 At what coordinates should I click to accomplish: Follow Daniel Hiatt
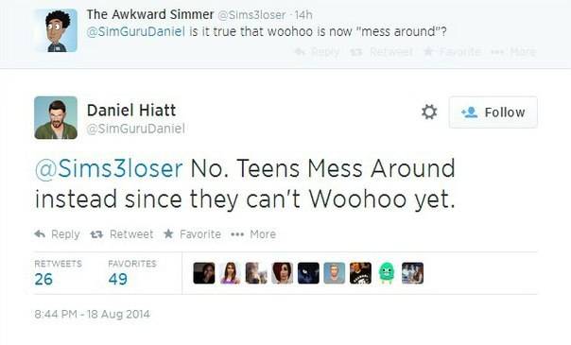tap(493, 112)
